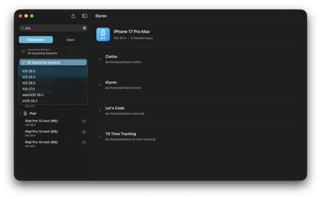Choose iOS 26.3 from the list

[53, 71]
